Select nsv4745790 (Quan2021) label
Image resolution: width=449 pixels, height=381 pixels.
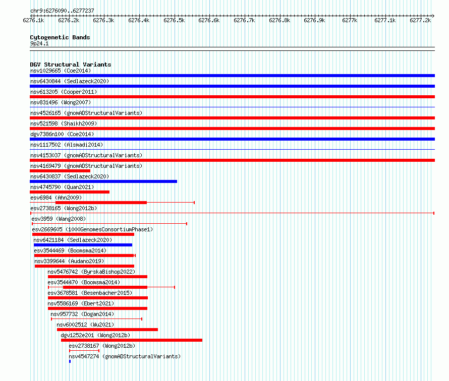[62, 187]
